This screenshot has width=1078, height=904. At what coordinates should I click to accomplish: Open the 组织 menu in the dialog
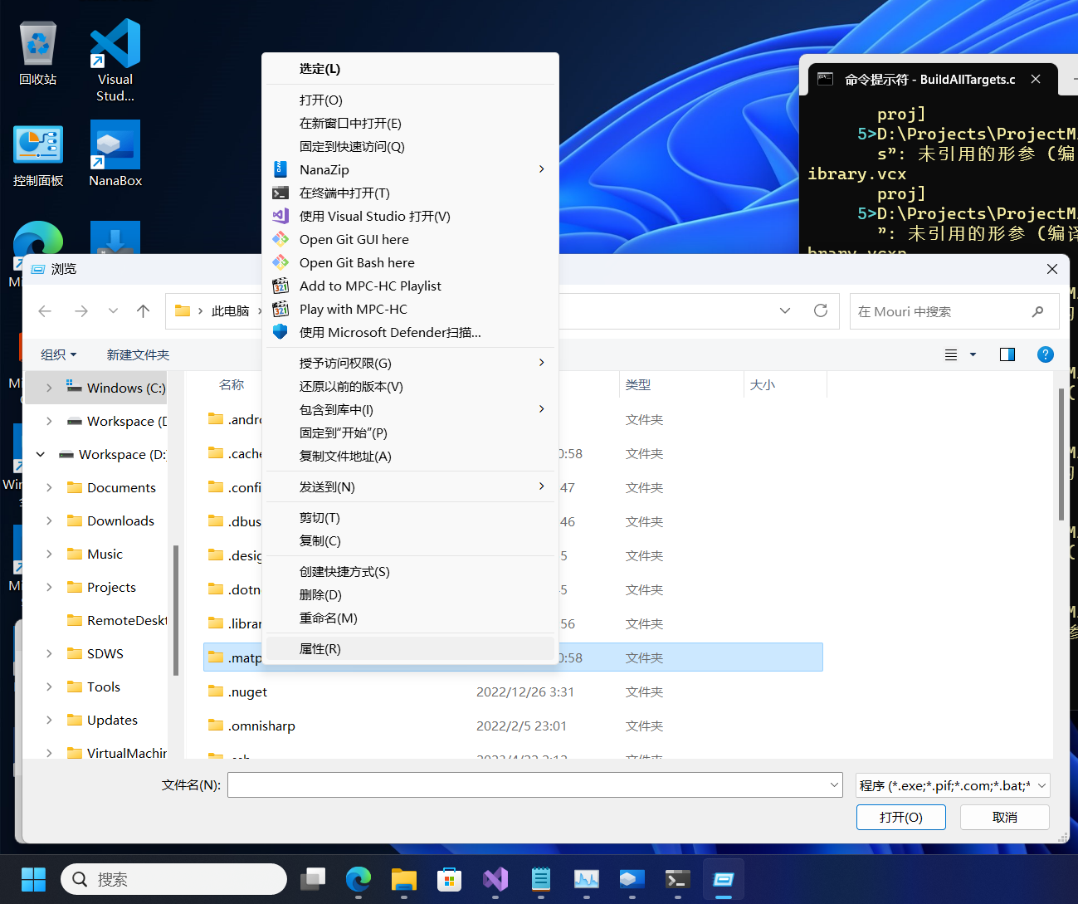coord(58,354)
